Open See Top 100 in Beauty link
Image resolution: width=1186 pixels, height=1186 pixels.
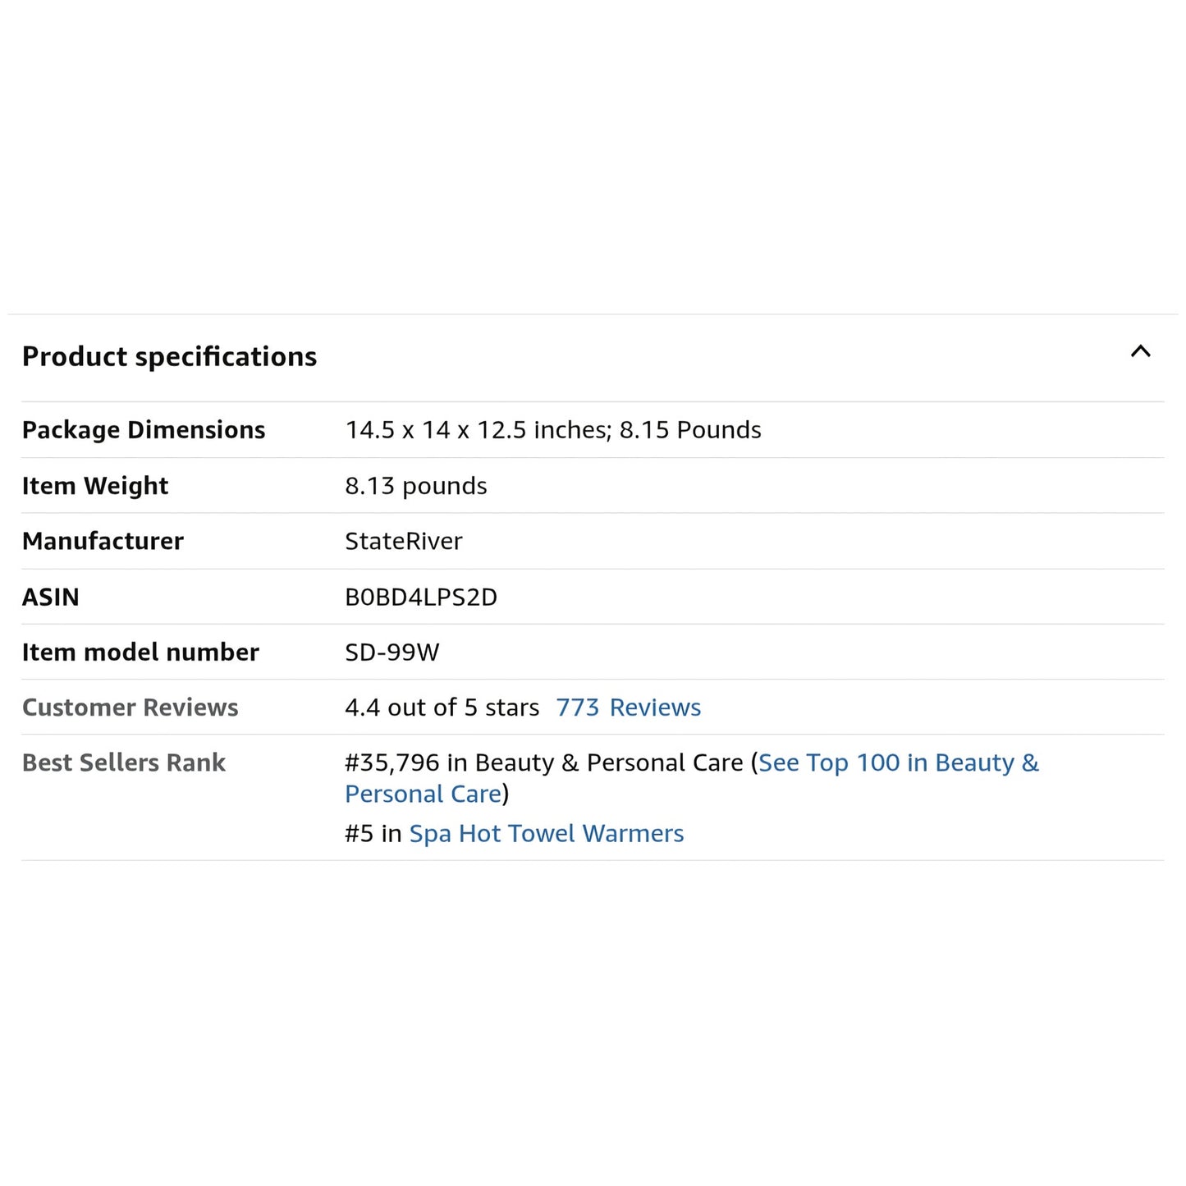[x=898, y=763]
